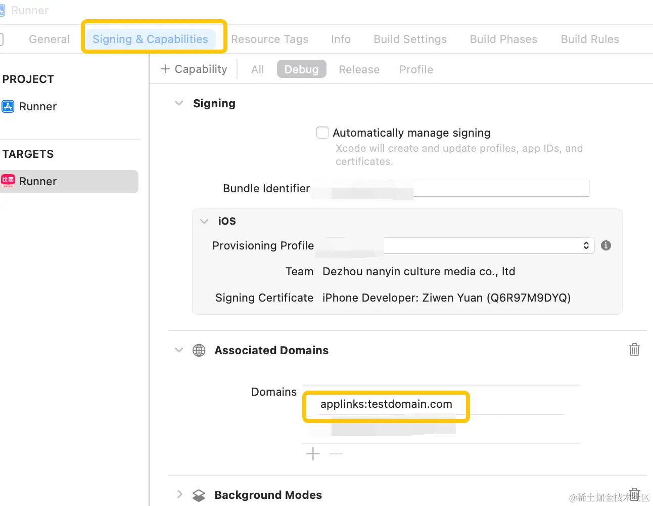Collapse the Signing section

(179, 103)
